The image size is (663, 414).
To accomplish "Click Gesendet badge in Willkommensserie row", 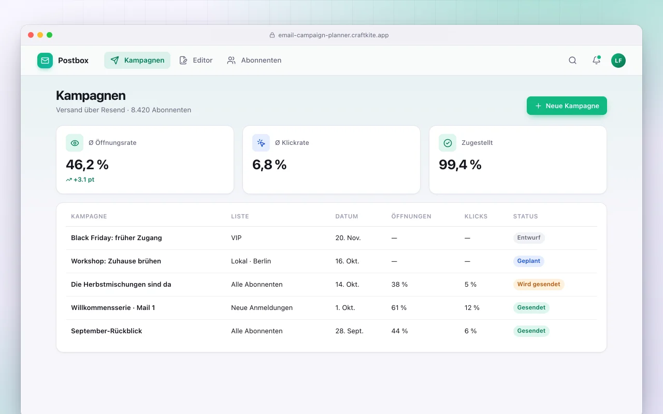I will coord(531,308).
